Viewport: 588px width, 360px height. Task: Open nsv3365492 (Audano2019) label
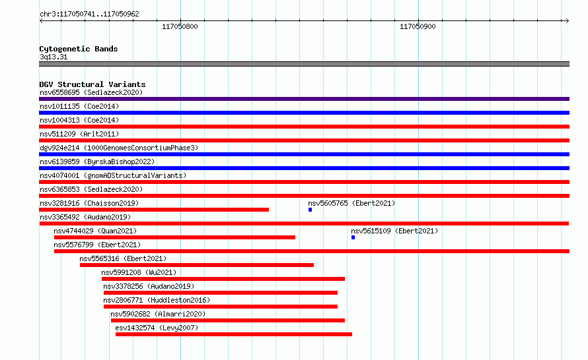[85, 217]
